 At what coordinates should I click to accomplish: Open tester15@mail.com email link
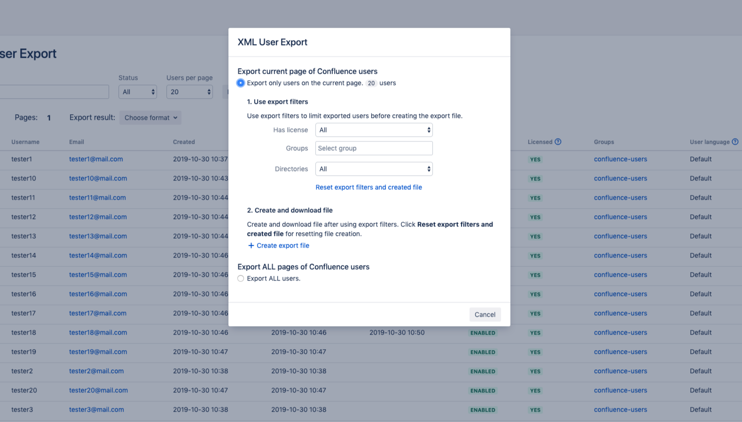coord(98,274)
